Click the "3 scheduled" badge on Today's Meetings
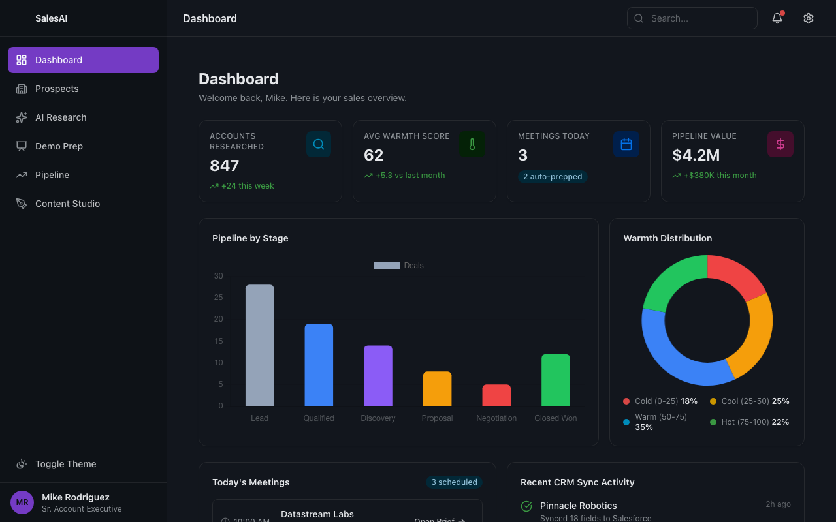 click(454, 482)
